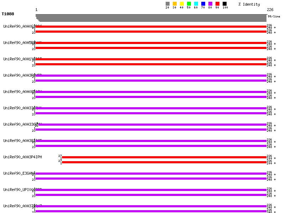The width and height of the screenshot is (285, 213).
Task: Open the hit label starting with UniRef90_A0A1V
Action: point(22,59)
